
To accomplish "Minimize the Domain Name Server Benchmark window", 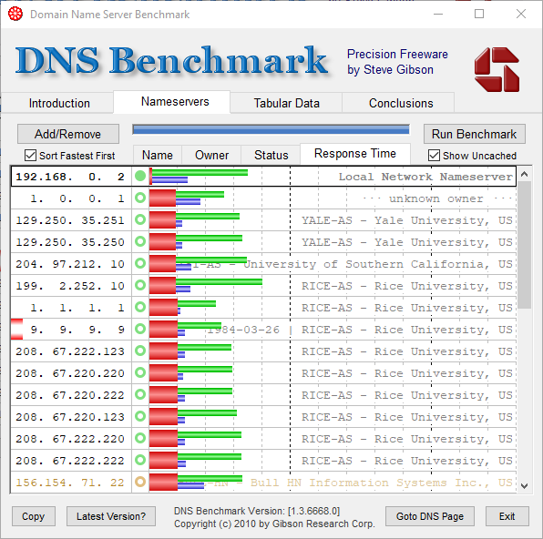I will tap(438, 15).
